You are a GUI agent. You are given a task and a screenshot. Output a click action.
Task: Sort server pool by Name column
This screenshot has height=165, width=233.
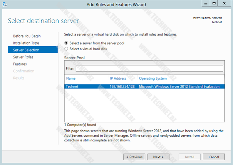(71, 79)
